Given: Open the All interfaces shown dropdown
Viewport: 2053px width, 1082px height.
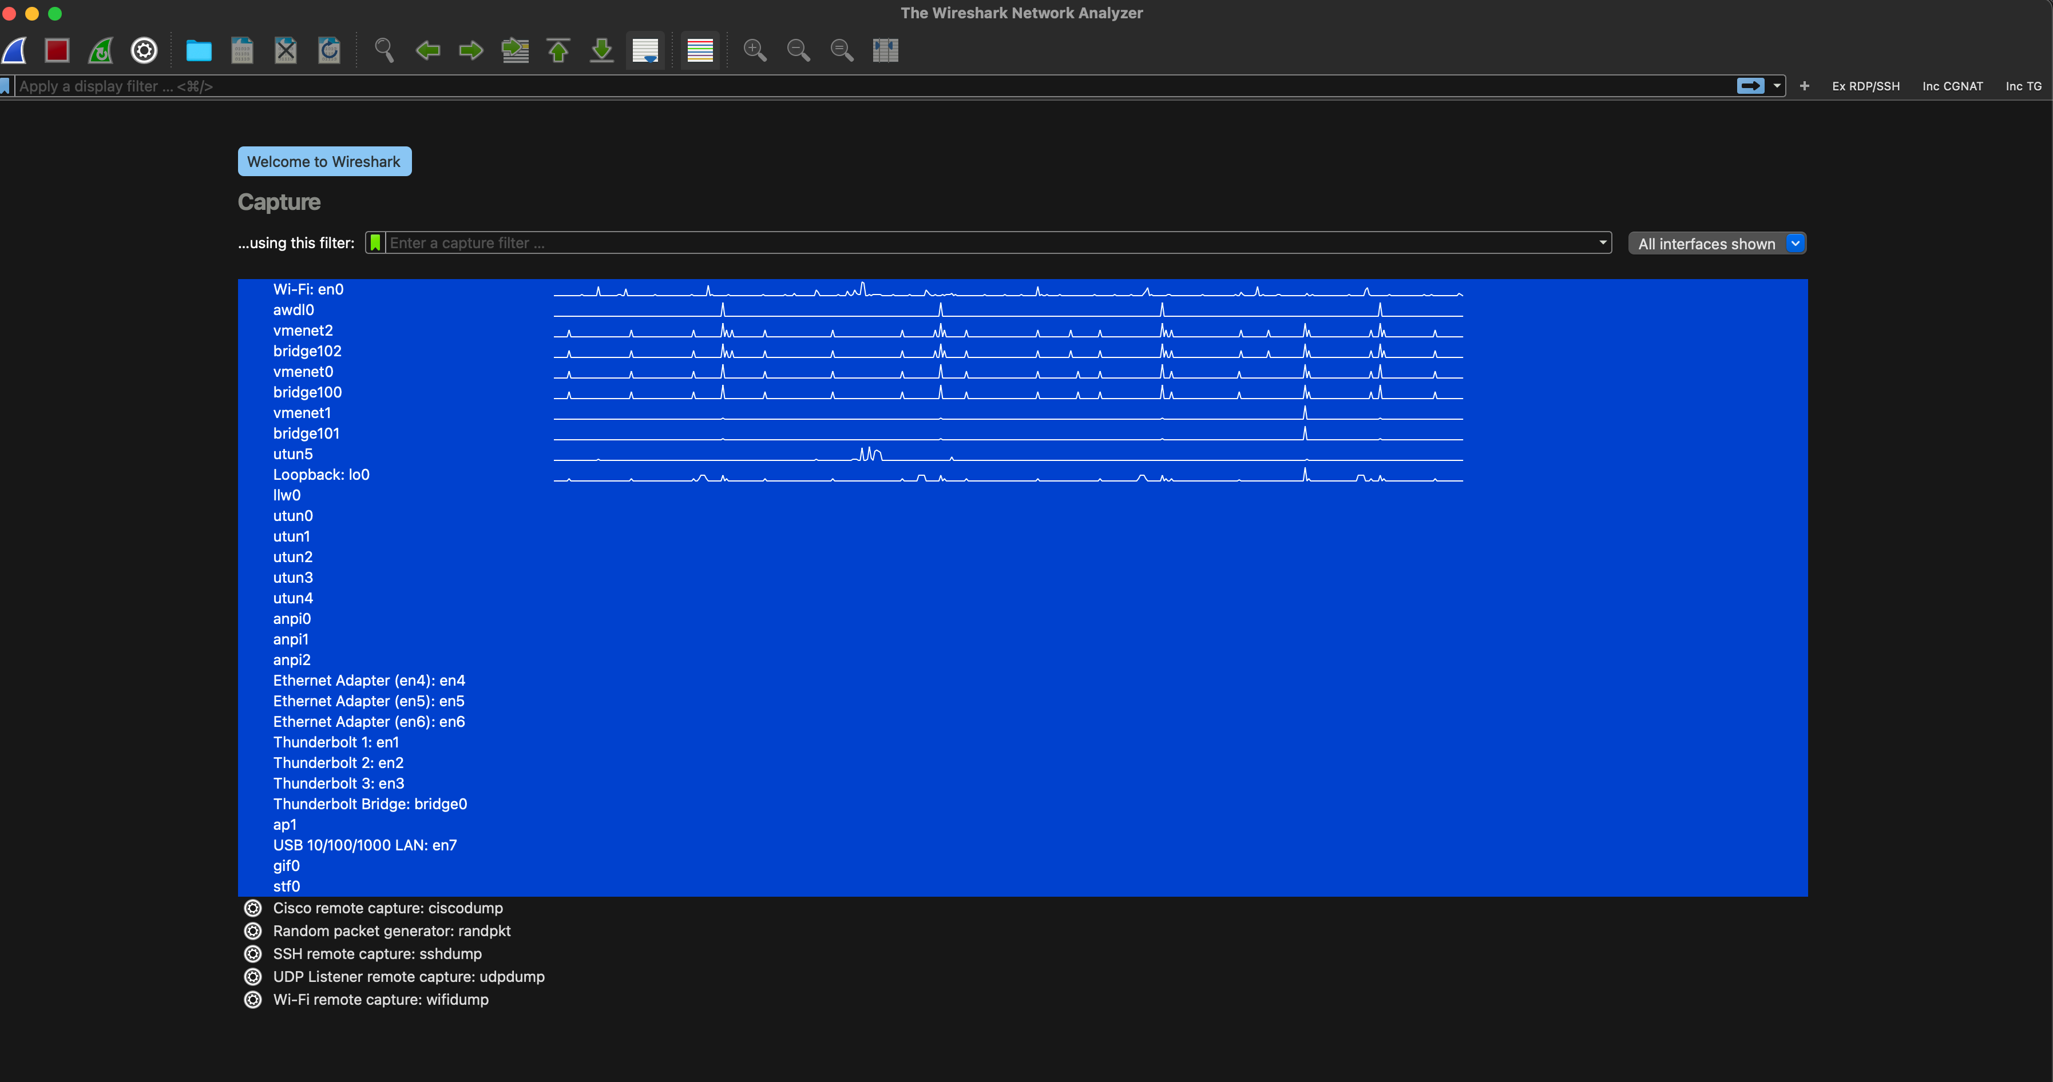Looking at the screenshot, I should [1718, 244].
